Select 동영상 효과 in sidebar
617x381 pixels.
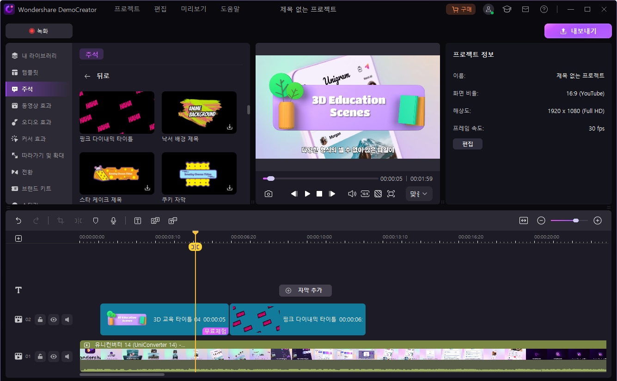(x=39, y=106)
